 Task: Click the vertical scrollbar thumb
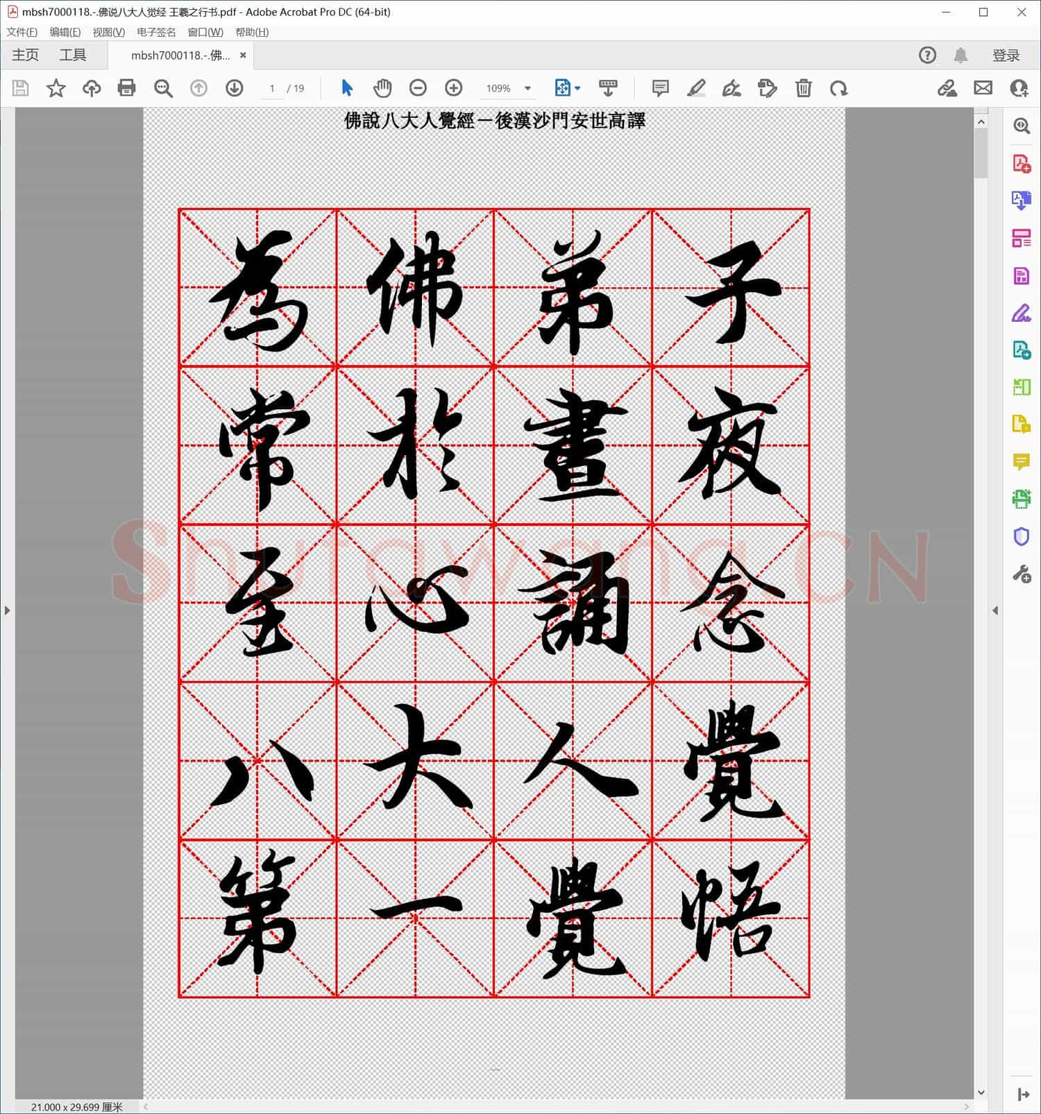coord(981,154)
